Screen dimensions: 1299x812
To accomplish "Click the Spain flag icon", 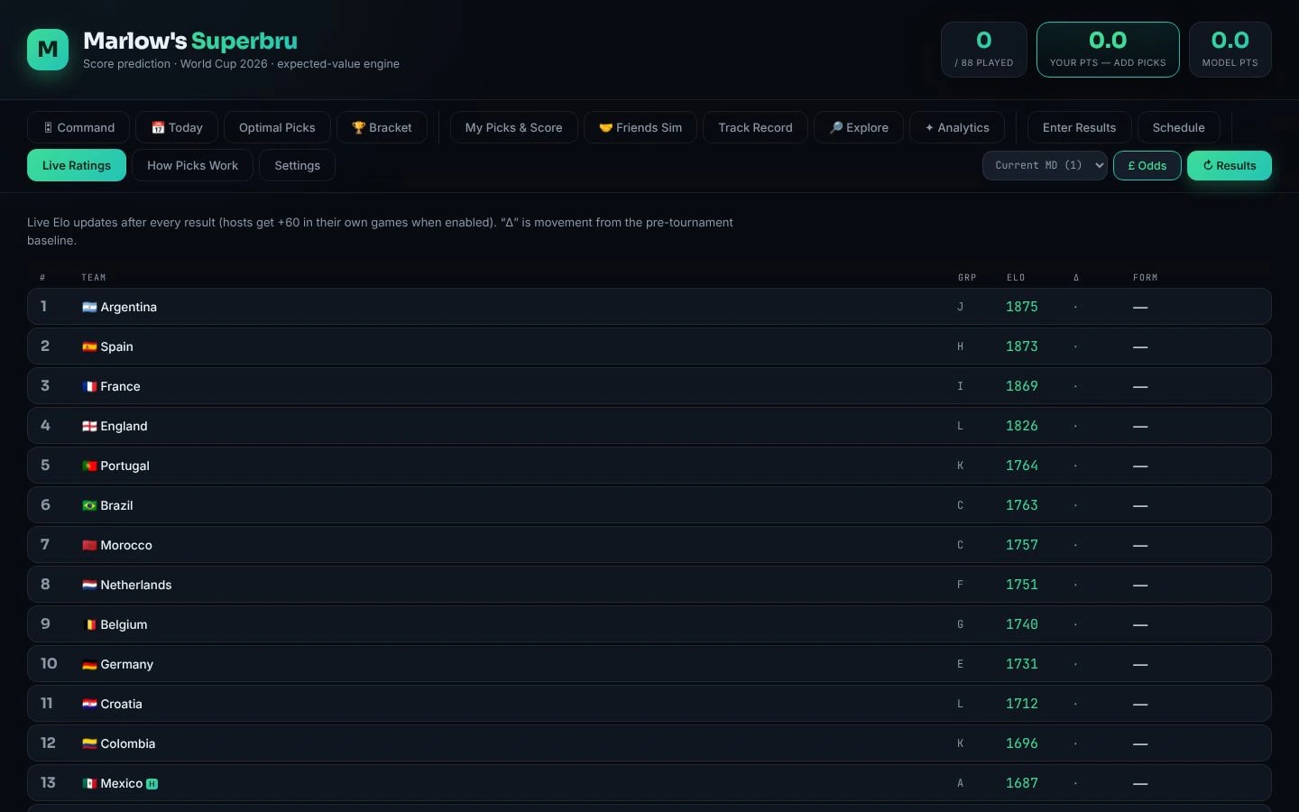I will (x=89, y=346).
